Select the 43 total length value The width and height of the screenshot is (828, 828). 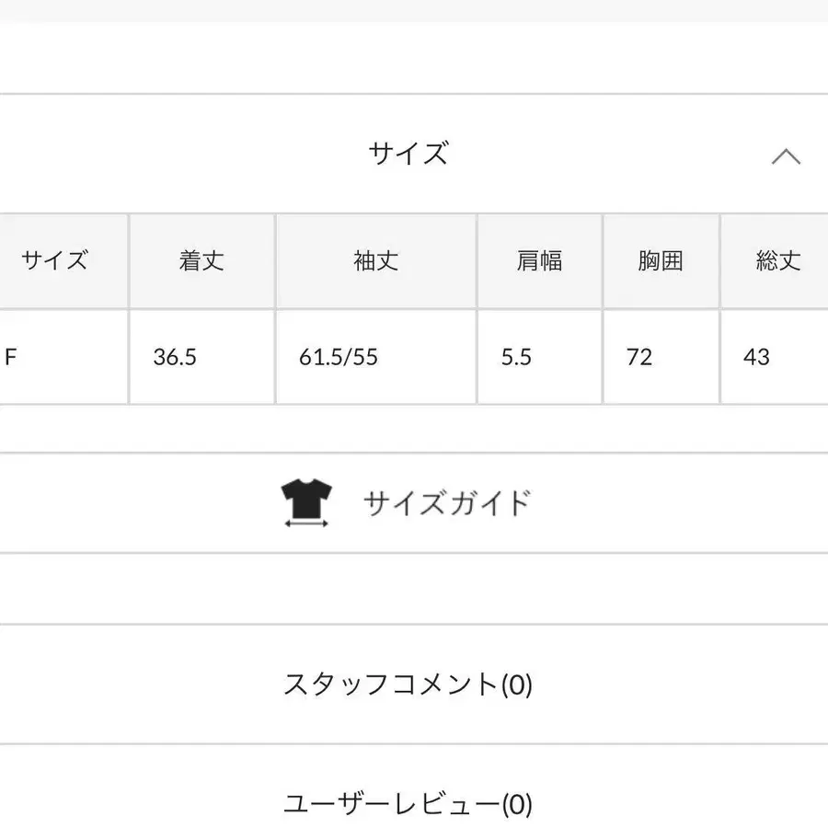pyautogui.click(x=756, y=357)
